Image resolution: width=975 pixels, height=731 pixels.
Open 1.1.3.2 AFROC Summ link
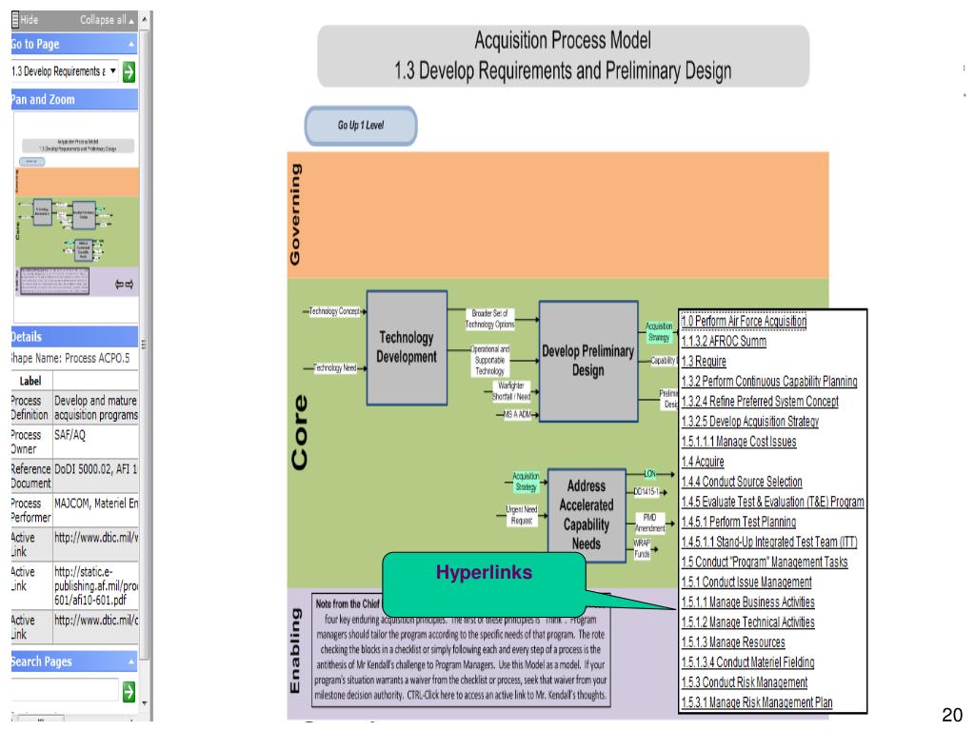click(x=724, y=342)
